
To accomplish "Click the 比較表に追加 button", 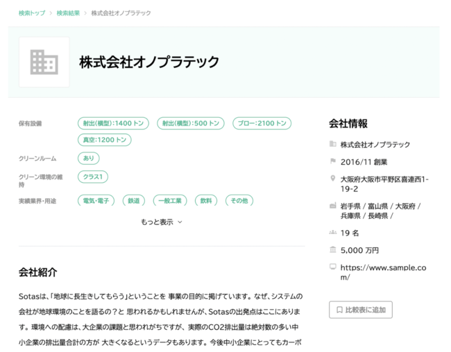I will pos(360,309).
